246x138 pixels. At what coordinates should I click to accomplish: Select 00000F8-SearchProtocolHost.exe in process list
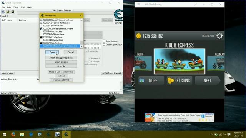(60, 20)
